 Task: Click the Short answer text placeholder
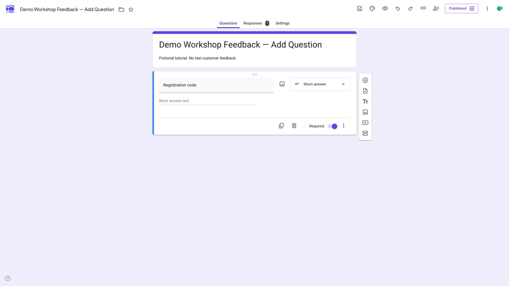[174, 101]
